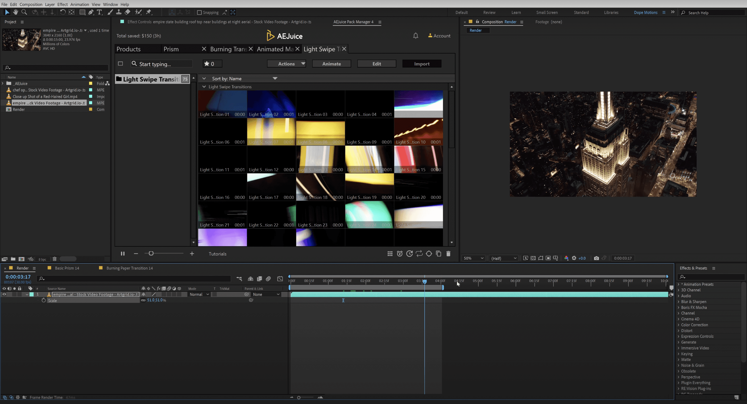Increase AEJuice thumbnail size with plus
This screenshot has width=747, height=404.
point(192,254)
